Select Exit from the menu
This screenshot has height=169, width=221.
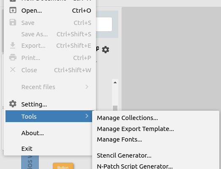tap(27, 149)
